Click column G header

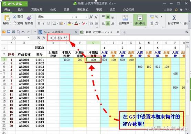pyautogui.click(x=93, y=43)
